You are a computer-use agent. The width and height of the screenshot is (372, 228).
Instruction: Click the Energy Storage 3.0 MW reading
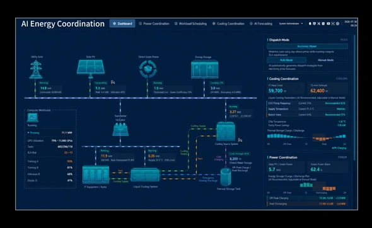(x=215, y=88)
